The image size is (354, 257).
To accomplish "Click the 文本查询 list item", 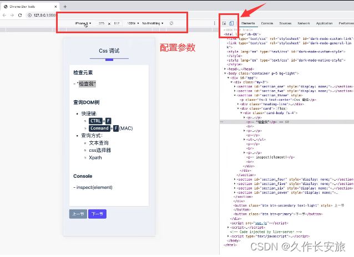I will [99, 143].
